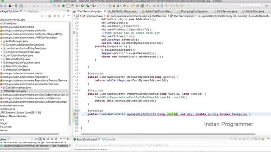The height and width of the screenshot is (152, 271).
Task: Maximize the Outline view
Action: coord(68,139)
